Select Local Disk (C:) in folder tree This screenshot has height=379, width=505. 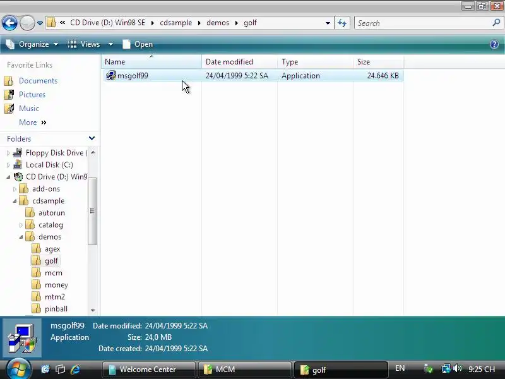tap(49, 165)
